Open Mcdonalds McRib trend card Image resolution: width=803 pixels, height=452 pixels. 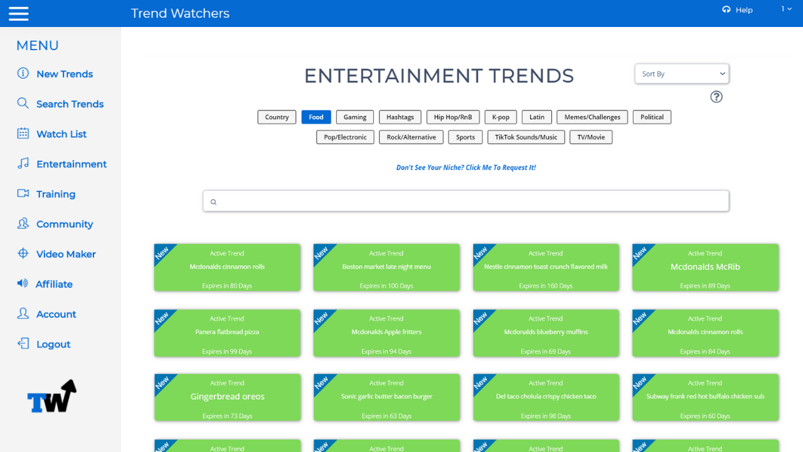tap(705, 268)
